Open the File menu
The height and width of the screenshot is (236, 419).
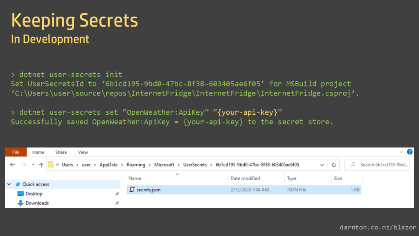pyautogui.click(x=16, y=152)
